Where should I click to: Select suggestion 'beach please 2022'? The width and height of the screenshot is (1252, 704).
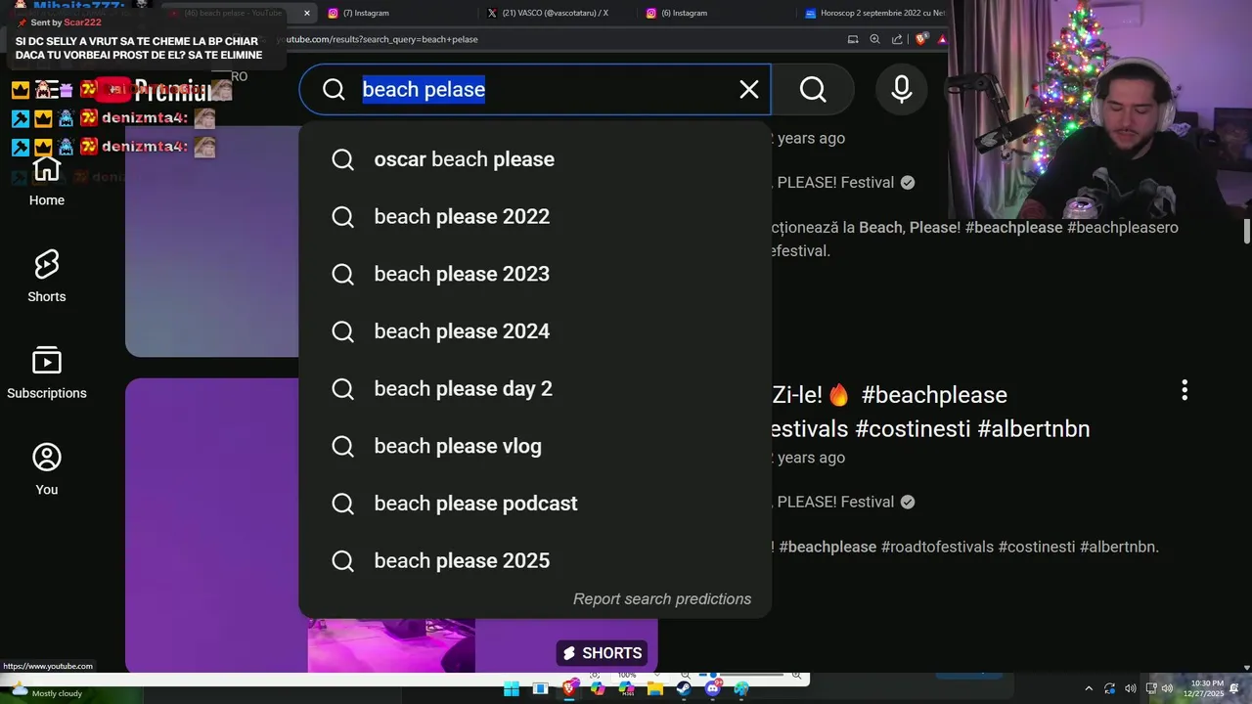coord(534,216)
